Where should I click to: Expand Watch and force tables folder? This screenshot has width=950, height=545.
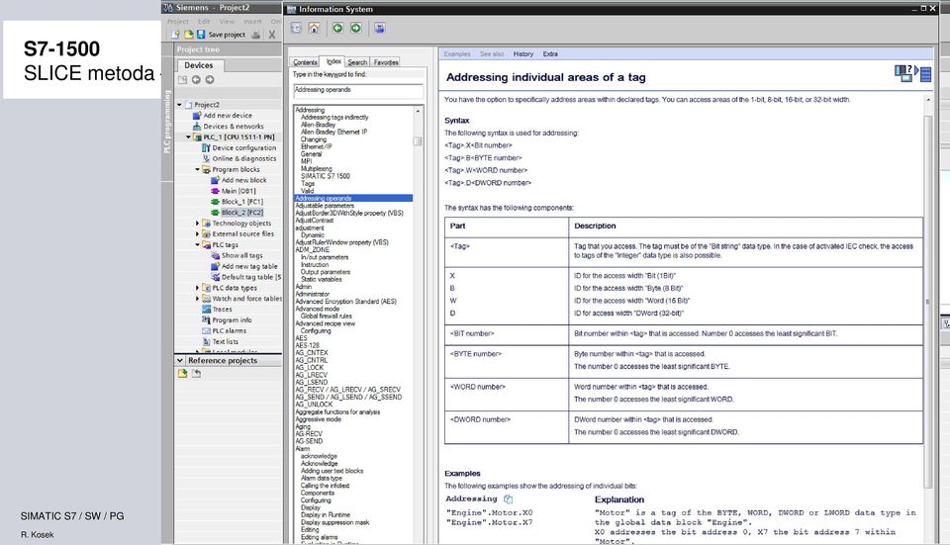198,299
